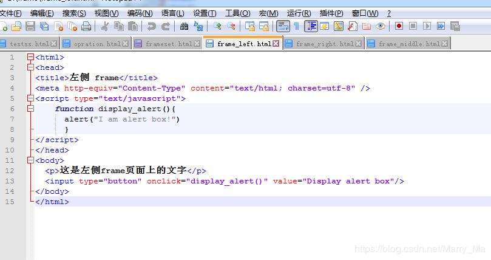Toggle synchronized horizontal scrolling
Image resolution: width=491 pixels, height=260 pixels.
click(264, 26)
